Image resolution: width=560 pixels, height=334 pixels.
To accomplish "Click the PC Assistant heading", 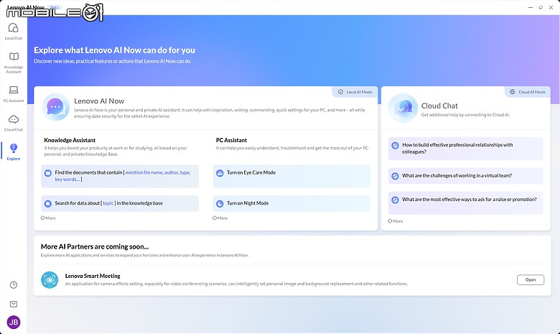I will click(231, 140).
